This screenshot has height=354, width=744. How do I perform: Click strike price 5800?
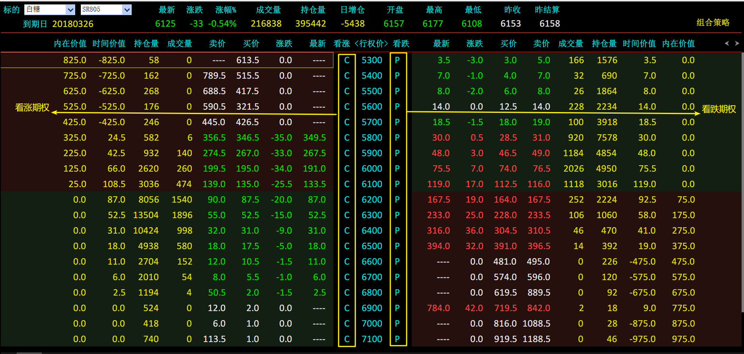point(372,138)
